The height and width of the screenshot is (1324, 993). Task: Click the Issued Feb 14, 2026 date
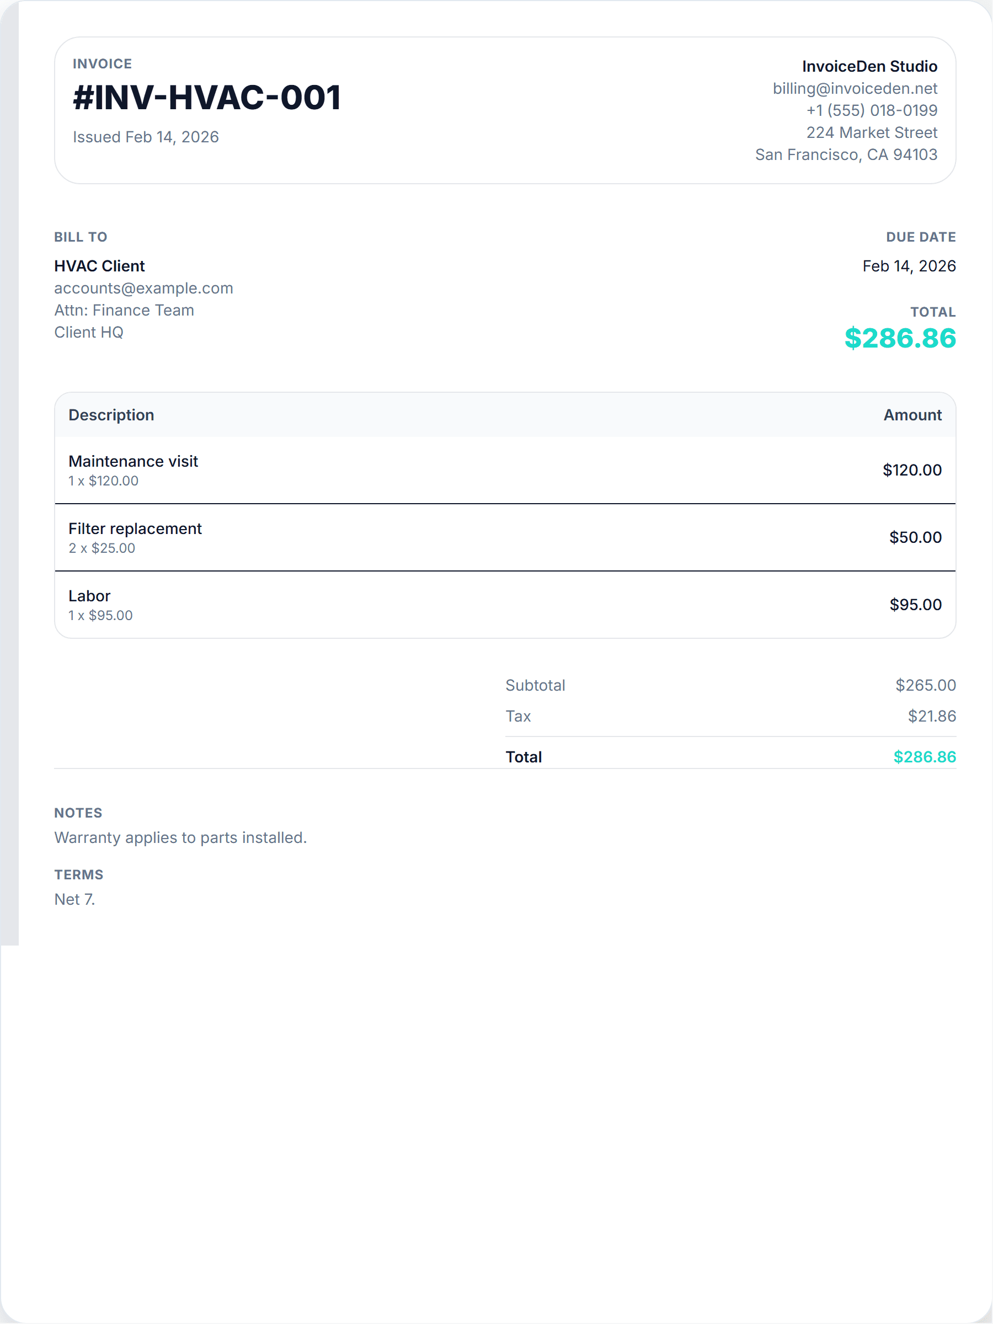tap(146, 136)
